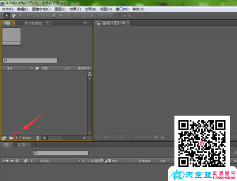Click the trash delete icon
Viewport: 237px width, 181px height.
coord(38,138)
